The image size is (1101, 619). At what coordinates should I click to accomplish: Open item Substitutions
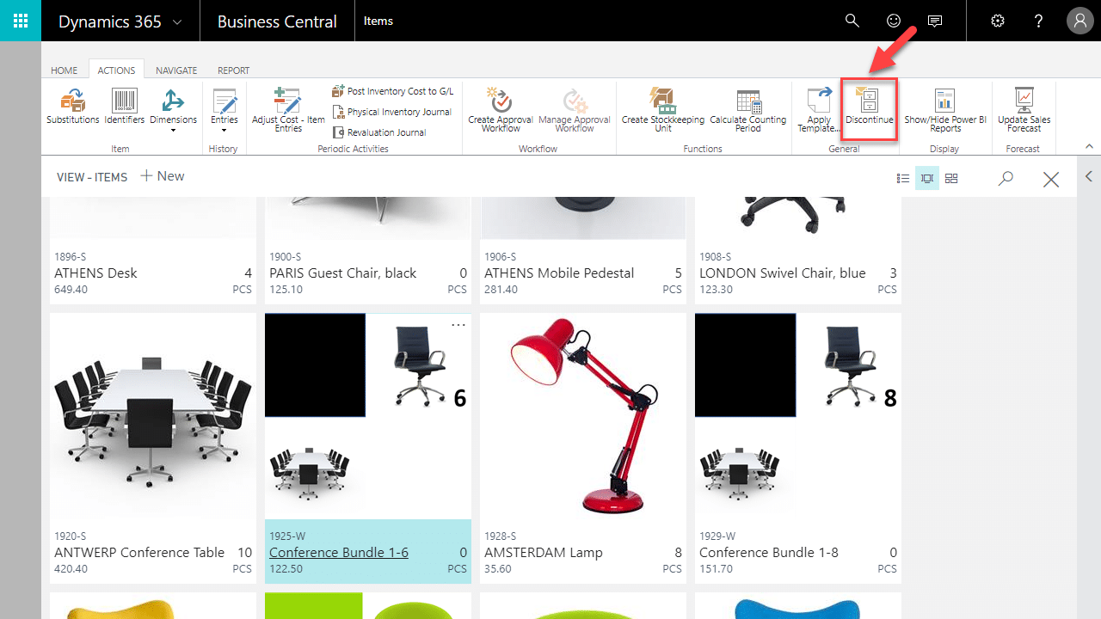[x=72, y=107]
